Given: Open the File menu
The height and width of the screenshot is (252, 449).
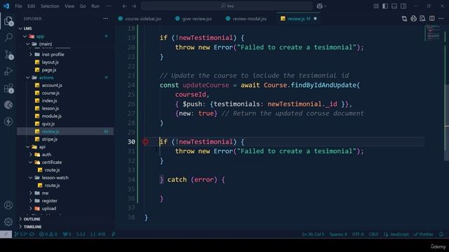Looking at the screenshot, I should point(18,6).
